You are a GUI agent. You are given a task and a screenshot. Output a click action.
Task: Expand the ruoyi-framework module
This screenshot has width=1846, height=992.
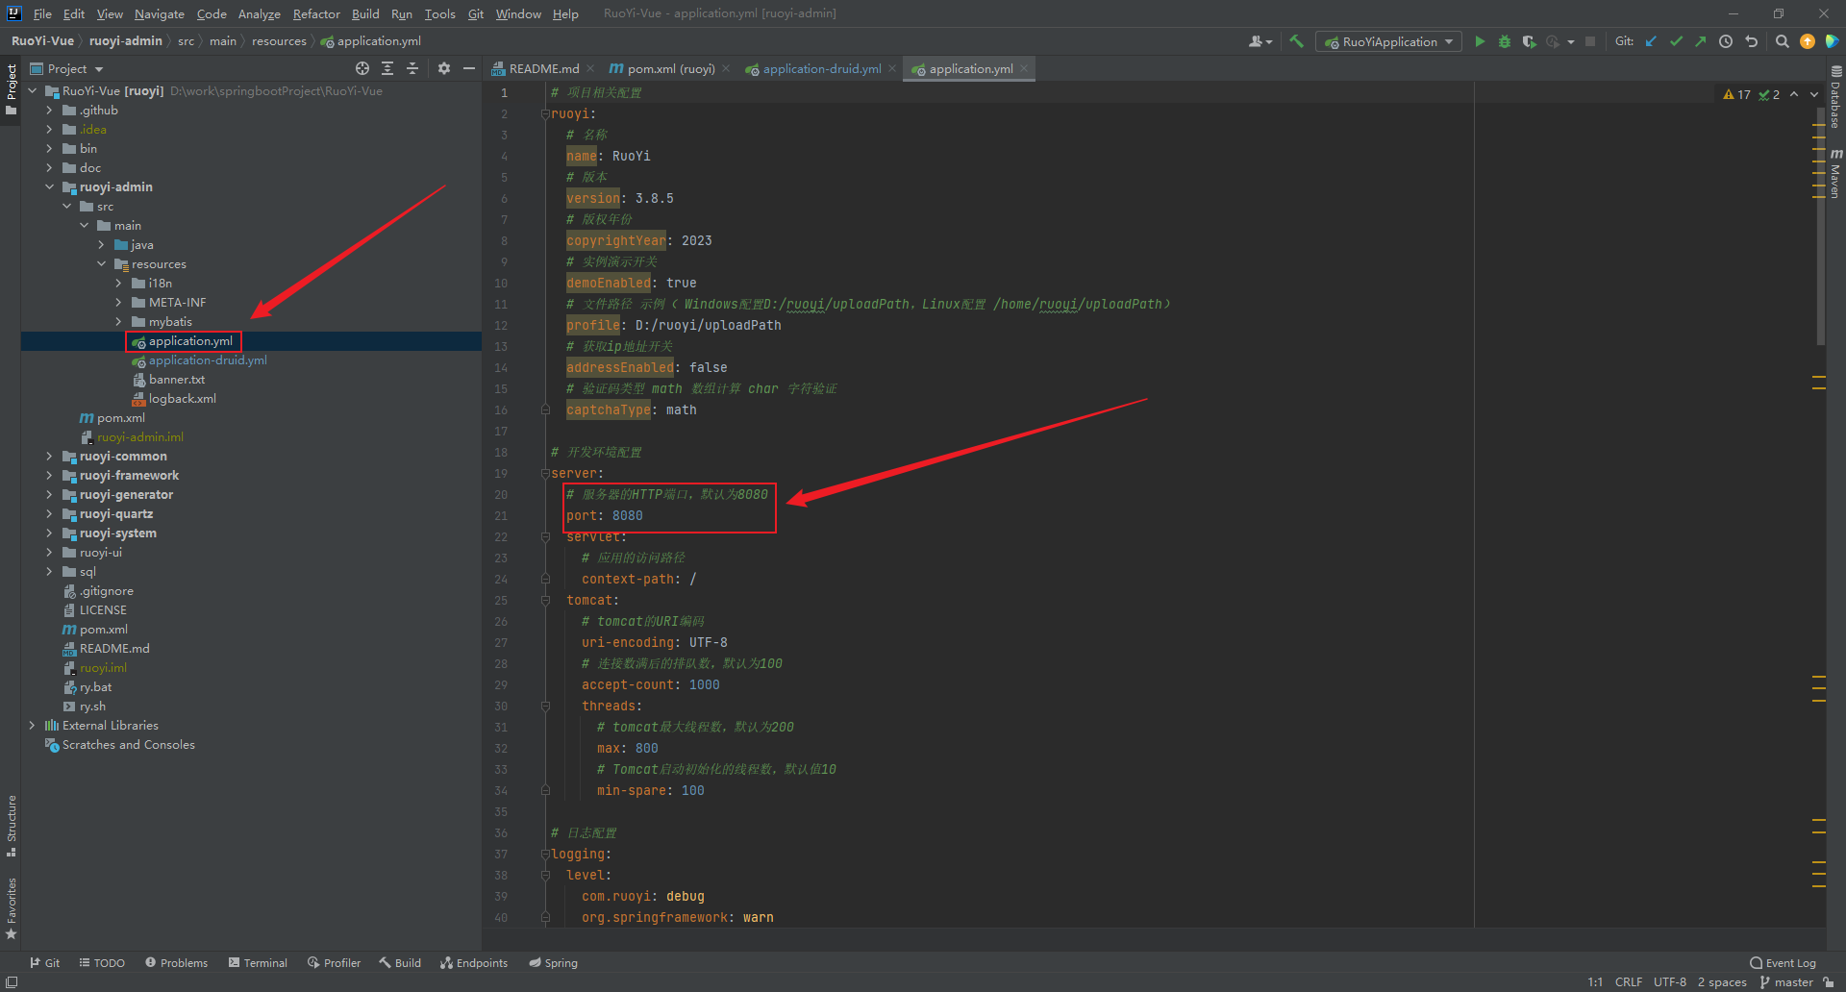click(49, 475)
